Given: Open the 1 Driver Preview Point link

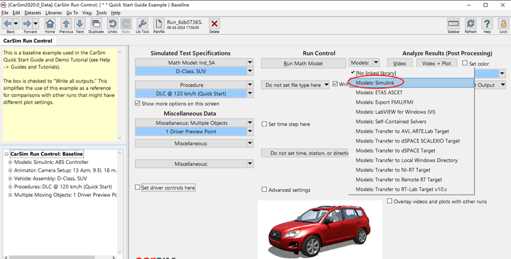Looking at the screenshot, I should coord(191,132).
